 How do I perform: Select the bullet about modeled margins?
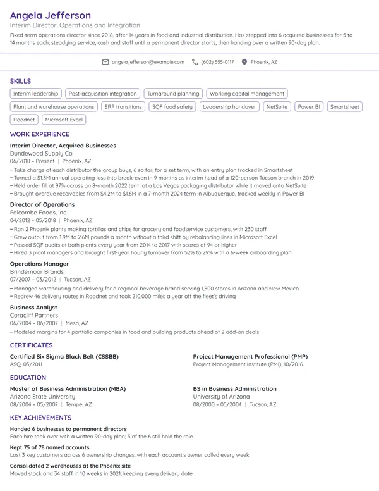click(135, 332)
